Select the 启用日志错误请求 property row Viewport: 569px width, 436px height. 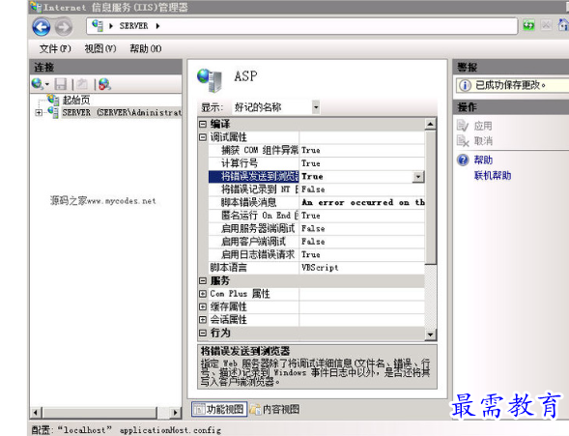coord(316,255)
